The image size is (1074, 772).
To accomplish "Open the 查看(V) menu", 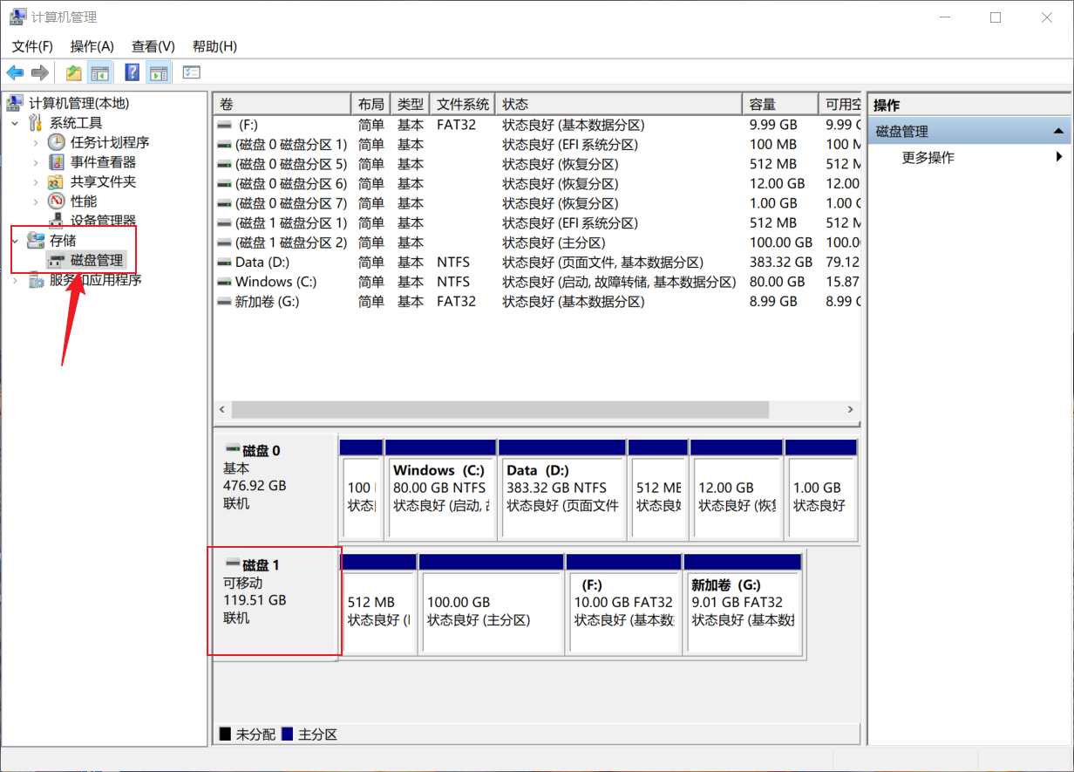I will coord(153,46).
